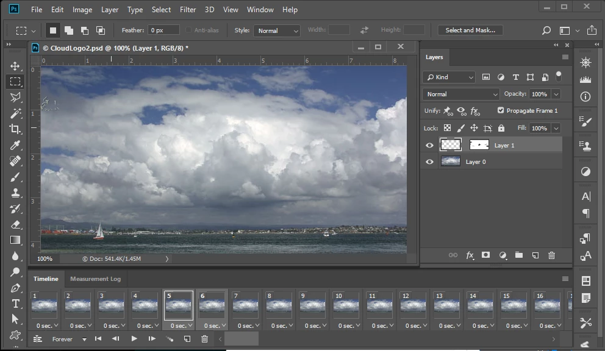Open the blend mode Normal dropdown
The height and width of the screenshot is (351, 605).
pos(461,94)
